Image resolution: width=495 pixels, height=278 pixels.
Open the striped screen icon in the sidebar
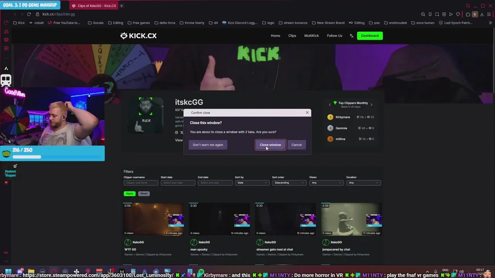(6, 40)
